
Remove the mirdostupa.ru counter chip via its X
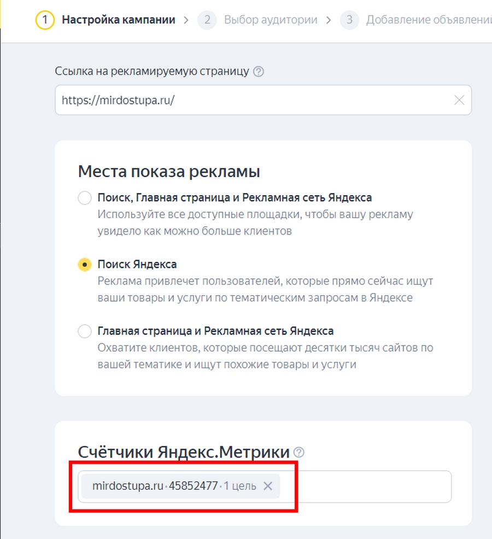point(268,486)
